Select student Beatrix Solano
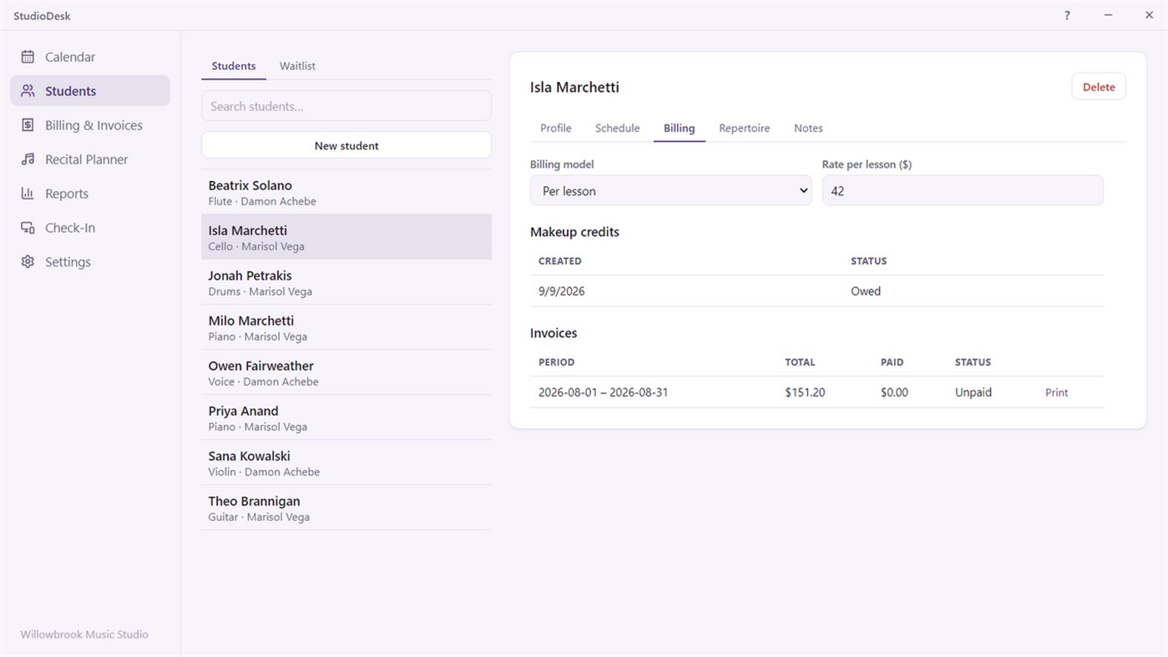Viewport: 1168px width, 657px height. point(346,192)
